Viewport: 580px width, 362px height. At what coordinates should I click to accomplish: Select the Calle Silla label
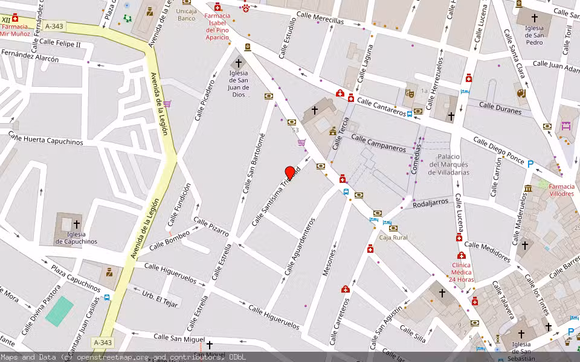click(x=413, y=334)
